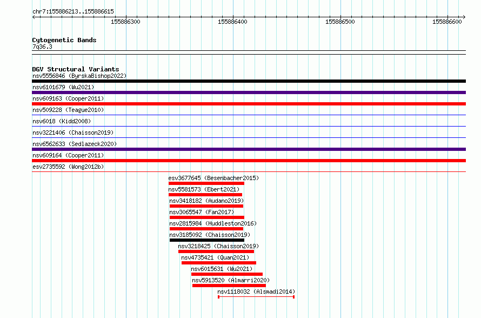
Task: Select nsv3218425 (Chaisson2019) label
Action: tap(218, 246)
